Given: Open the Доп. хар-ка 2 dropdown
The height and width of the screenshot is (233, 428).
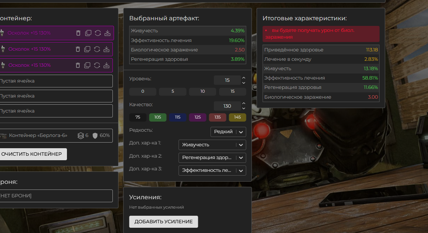Looking at the screenshot, I should (x=212, y=158).
